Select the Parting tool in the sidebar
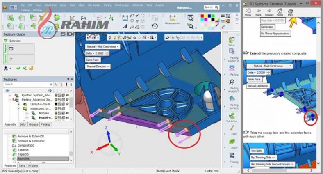Image resolution: width=323 pixels, height=174 pixels. pyautogui.click(x=232, y=68)
